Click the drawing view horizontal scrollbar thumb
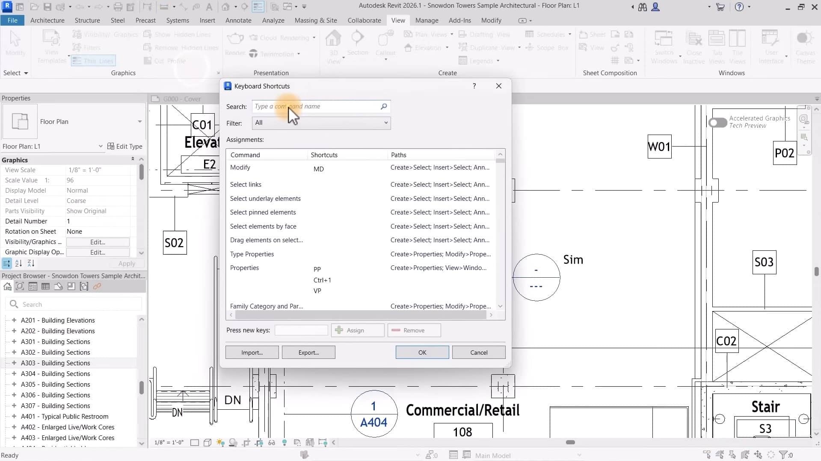Viewport: 821px width, 461px height. click(x=570, y=443)
